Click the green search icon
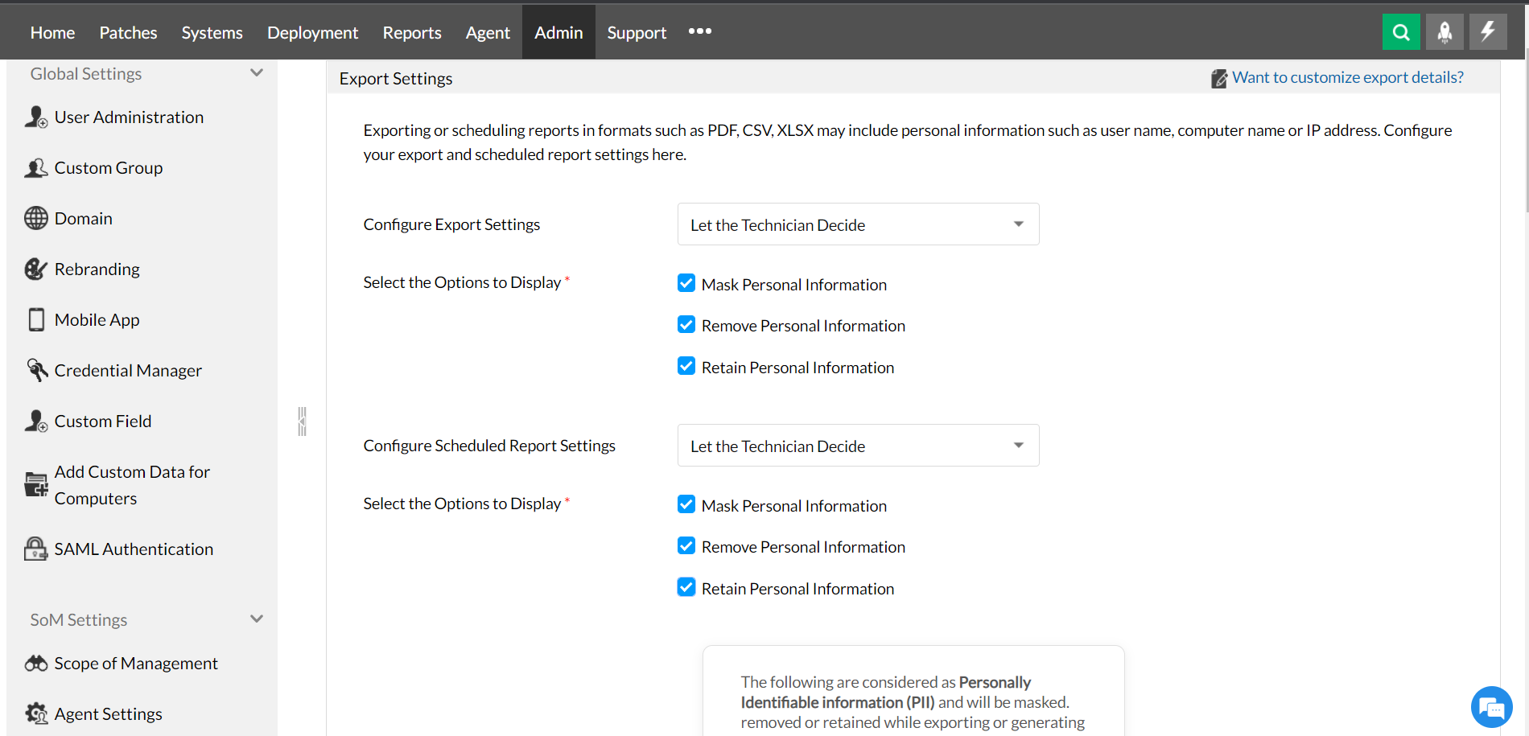1529x736 pixels. point(1401,32)
